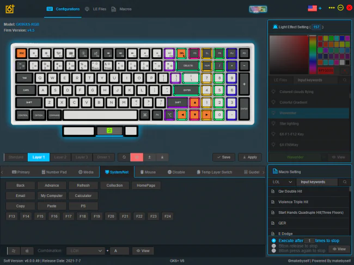Click the upload arrow icon in layer toolbar
The height and width of the screenshot is (265, 354).
coord(149,157)
